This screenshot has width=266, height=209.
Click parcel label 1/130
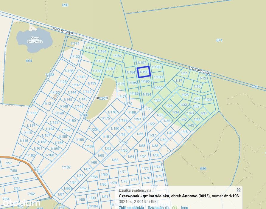pyautogui.click(x=75, y=57)
